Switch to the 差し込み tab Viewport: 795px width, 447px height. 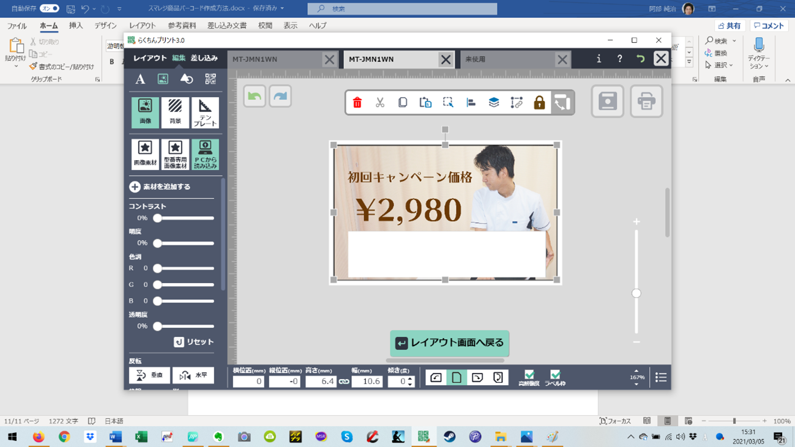[x=204, y=58]
